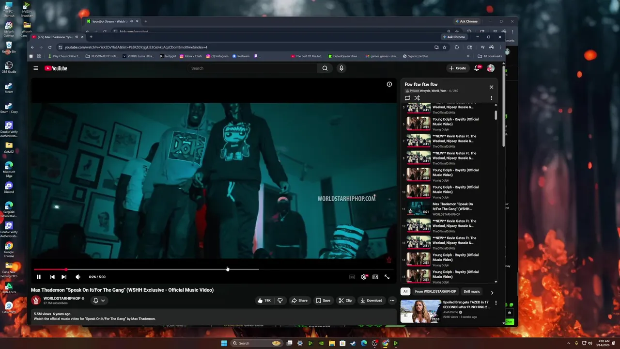Go to YouTube home via logo

click(x=56, y=68)
